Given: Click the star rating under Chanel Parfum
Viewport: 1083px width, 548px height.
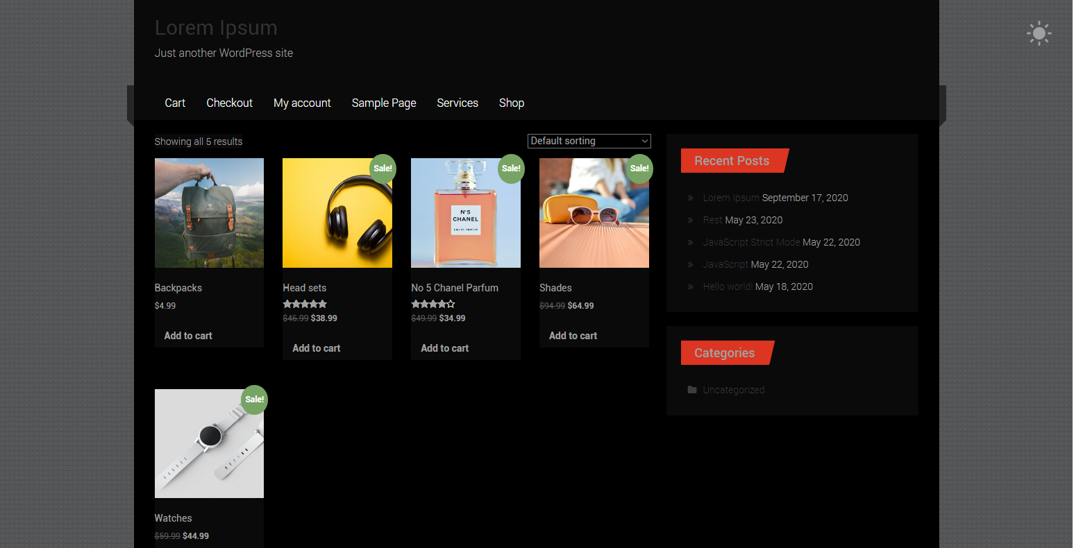Looking at the screenshot, I should tap(433, 304).
